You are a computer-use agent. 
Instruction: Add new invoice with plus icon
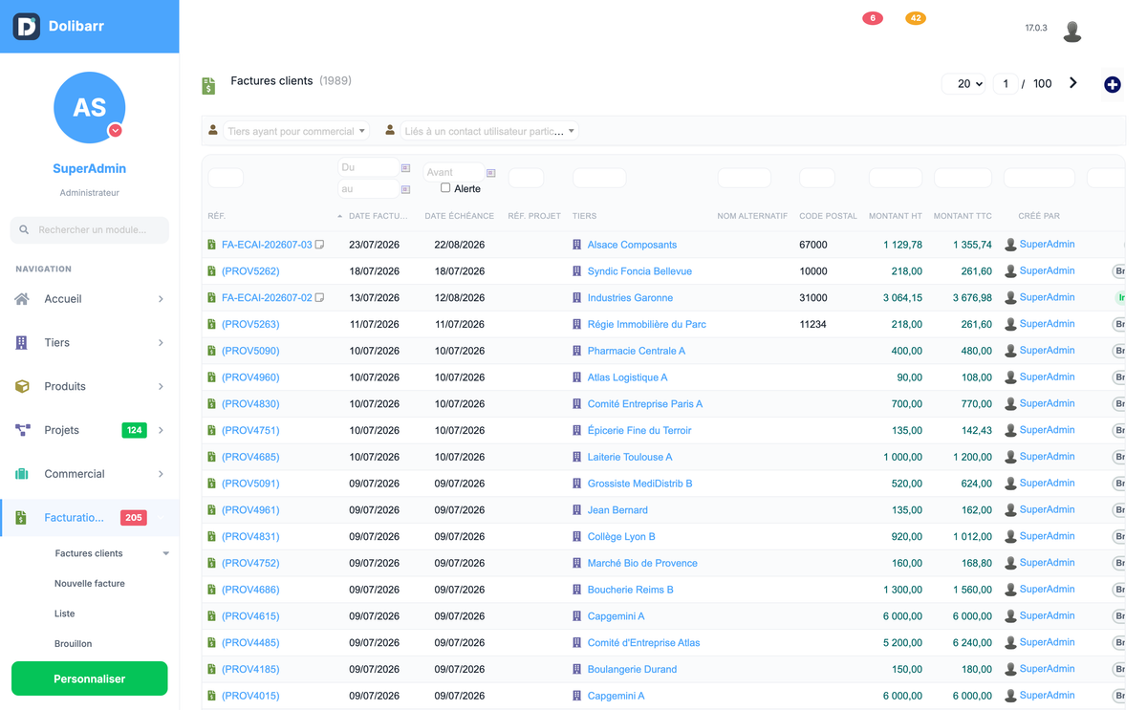(1113, 85)
